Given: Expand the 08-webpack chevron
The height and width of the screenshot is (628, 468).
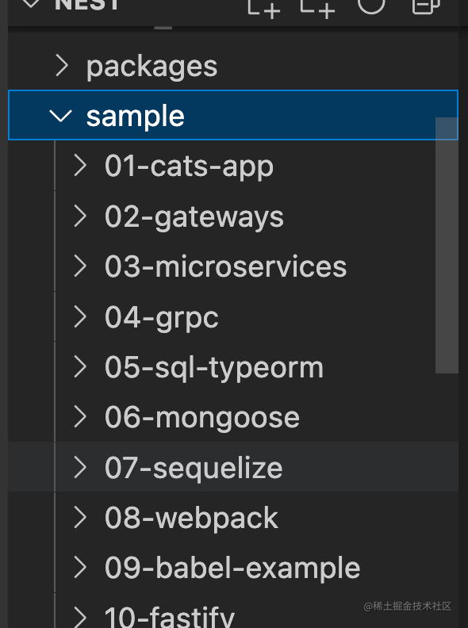Looking at the screenshot, I should coord(80,518).
